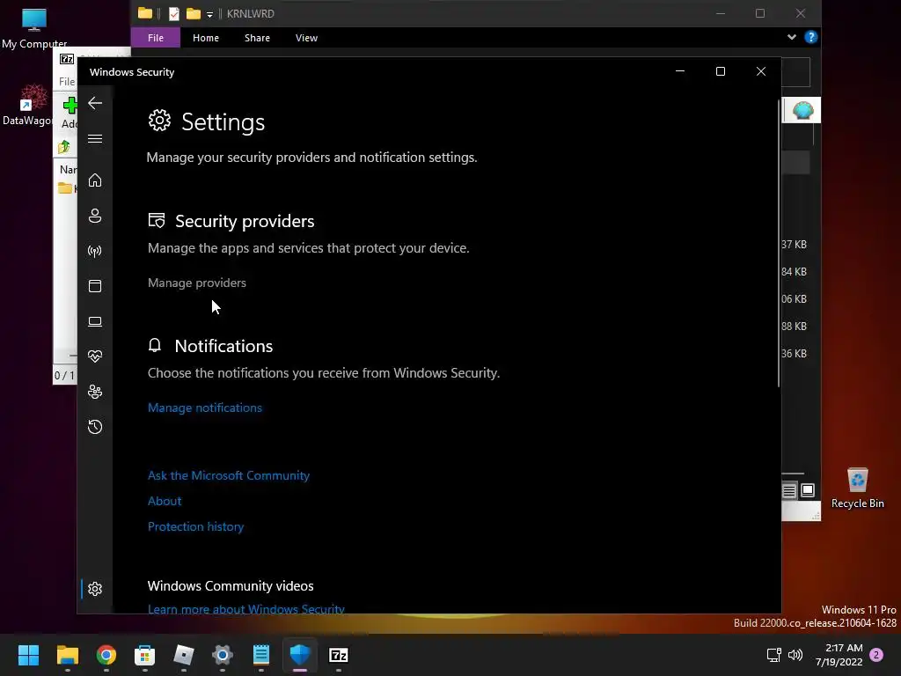Click the new folder icon in Explorer title bar
Image resolution: width=901 pixels, height=676 pixels.
coord(194,13)
